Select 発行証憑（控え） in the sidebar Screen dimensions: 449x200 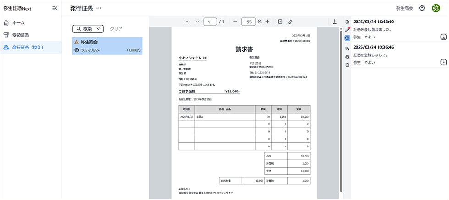(x=30, y=47)
